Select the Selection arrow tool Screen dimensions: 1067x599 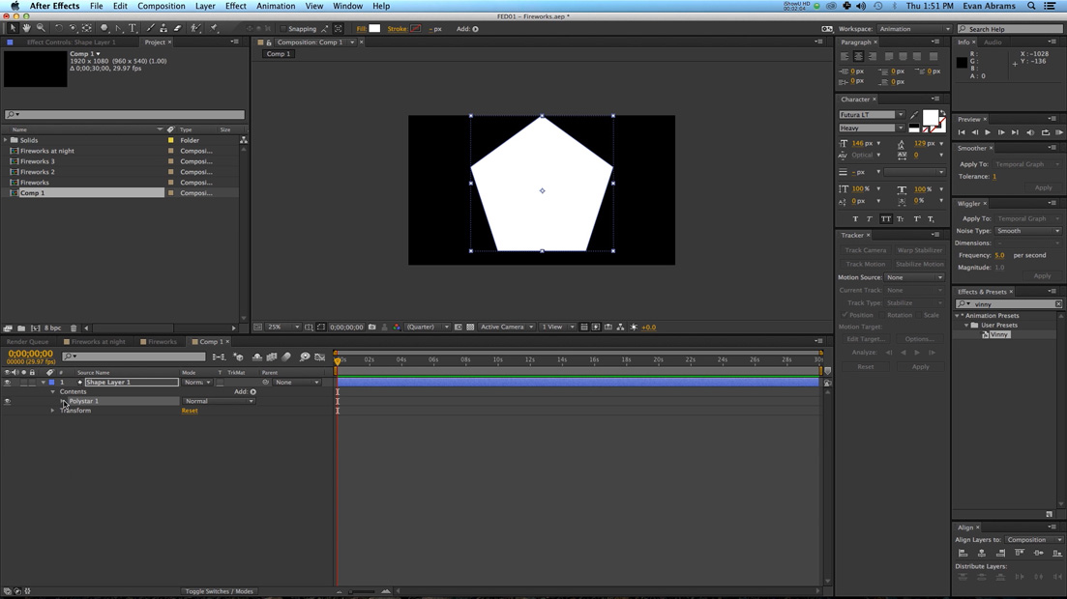point(13,29)
